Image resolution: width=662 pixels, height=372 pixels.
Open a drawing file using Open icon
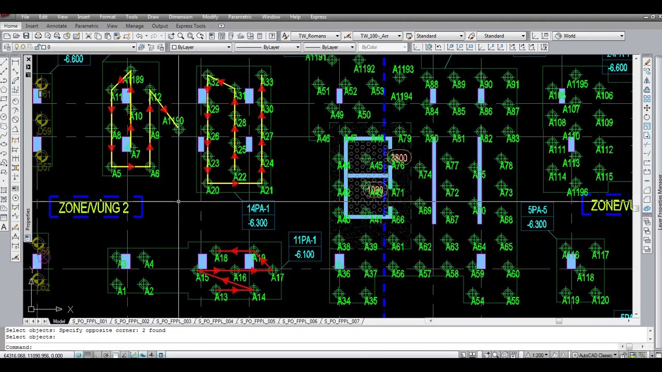17,36
